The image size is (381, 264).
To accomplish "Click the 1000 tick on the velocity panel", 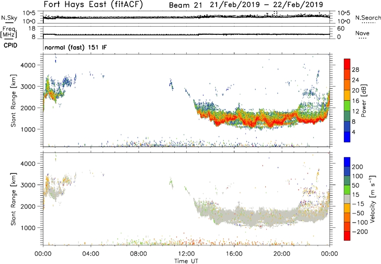I will [x=28, y=228].
